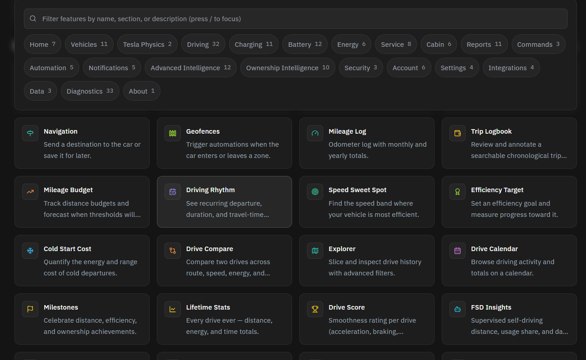Click the Navigation signpost icon
Screen dimensions: 586x360
[30, 133]
